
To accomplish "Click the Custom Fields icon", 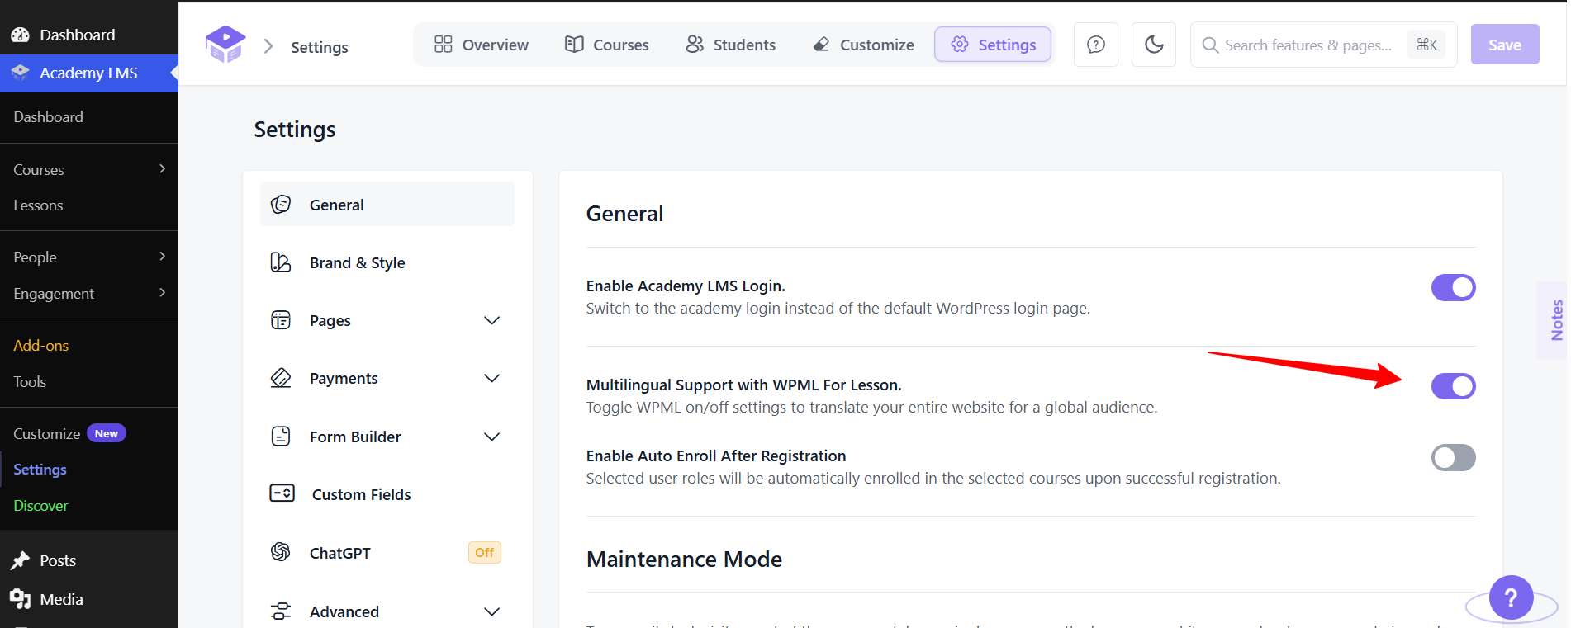I will 282,493.
